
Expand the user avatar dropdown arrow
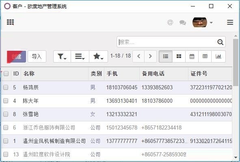point(211,23)
